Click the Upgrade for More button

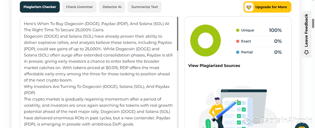click(271, 7)
